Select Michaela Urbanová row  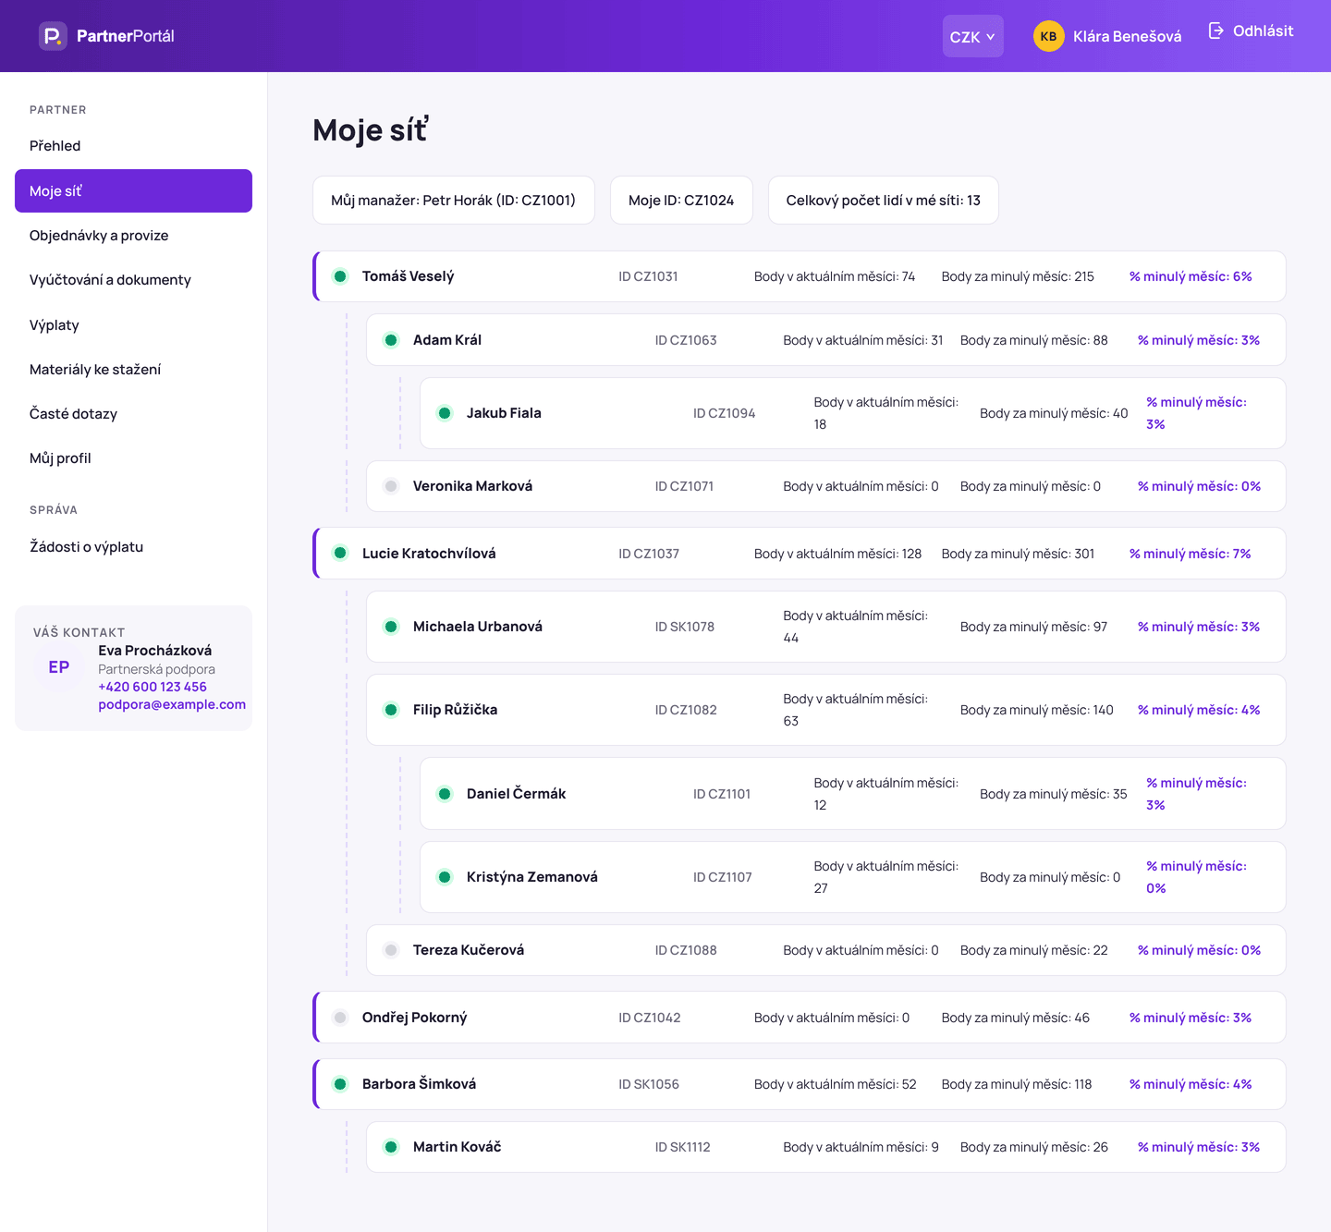825,627
